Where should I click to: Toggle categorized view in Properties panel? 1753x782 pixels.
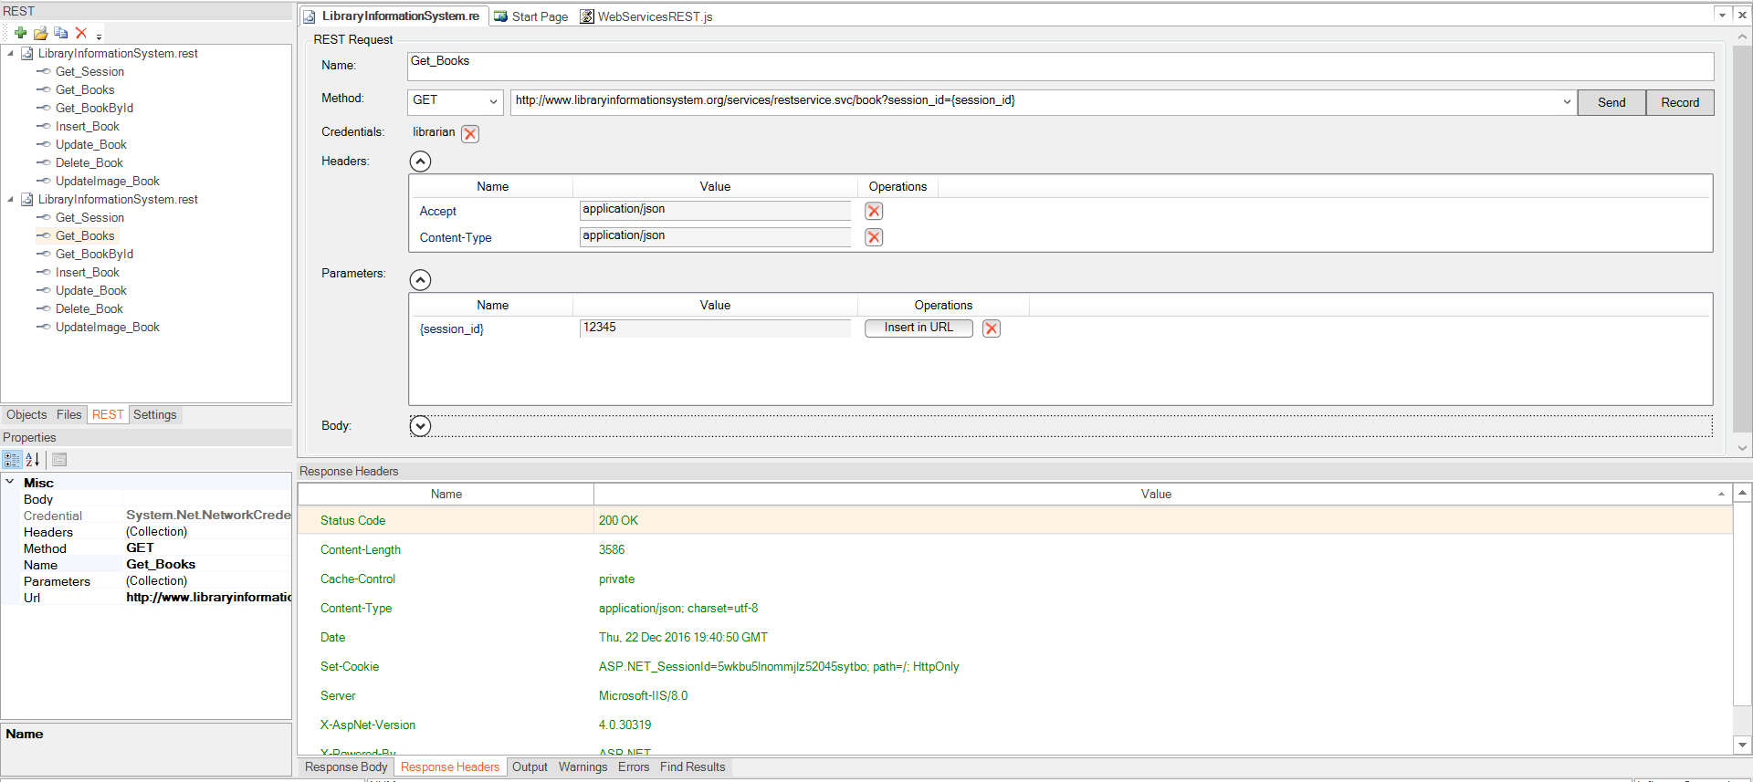[x=12, y=460]
